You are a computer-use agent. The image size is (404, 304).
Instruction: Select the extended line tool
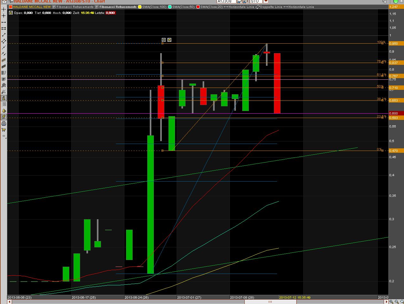[4, 47]
